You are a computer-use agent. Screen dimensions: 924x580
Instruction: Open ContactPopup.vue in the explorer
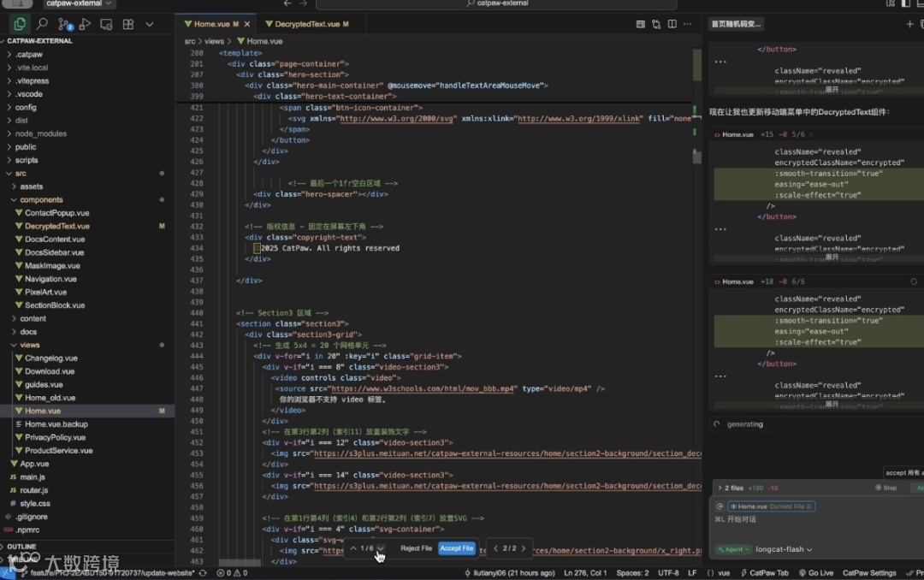(56, 213)
